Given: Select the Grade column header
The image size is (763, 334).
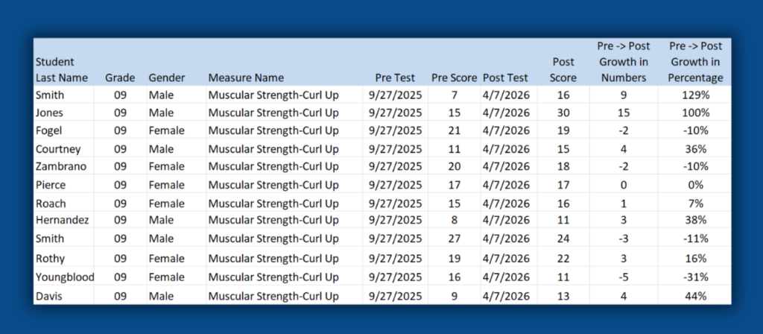Looking at the screenshot, I should (120, 78).
